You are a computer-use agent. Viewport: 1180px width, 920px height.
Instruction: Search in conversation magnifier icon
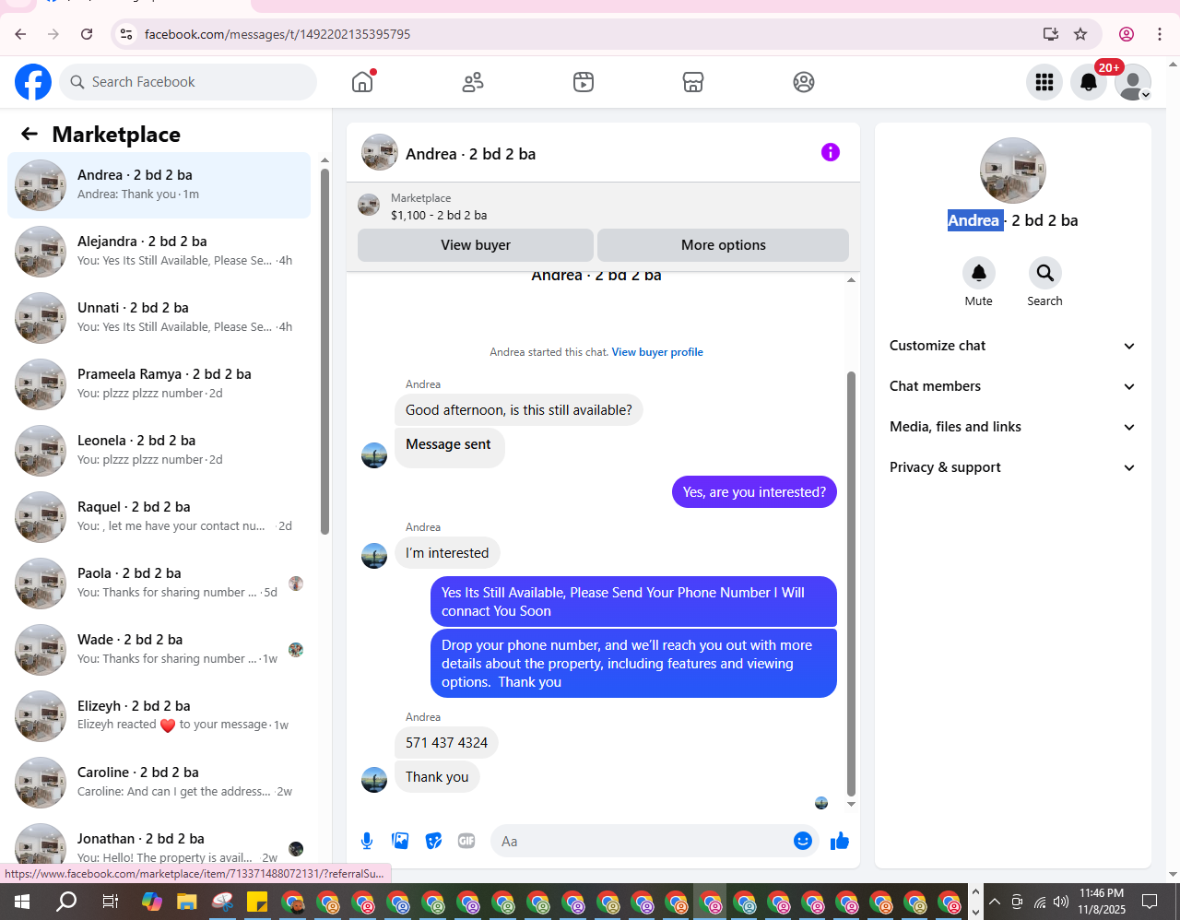click(1045, 273)
